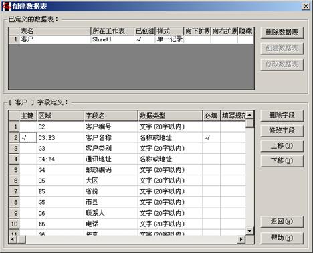Toggle primary key check for 客户名称 row
This screenshot has height=253, width=313.
point(28,138)
